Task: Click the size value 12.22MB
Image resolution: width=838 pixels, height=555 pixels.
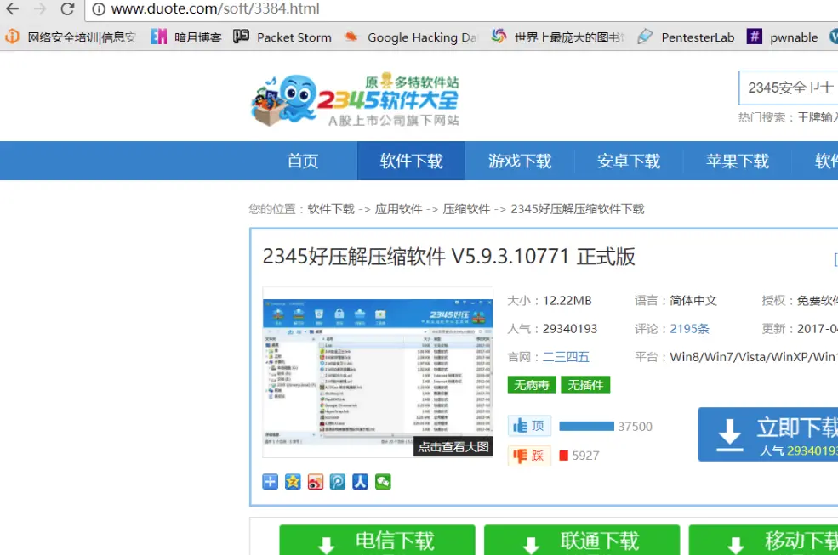Action: pos(567,301)
